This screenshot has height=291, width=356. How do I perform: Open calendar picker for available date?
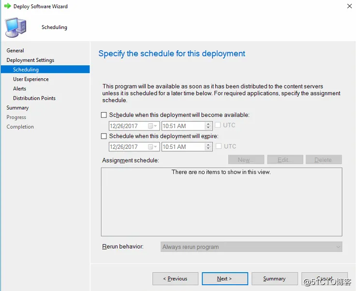coord(152,126)
